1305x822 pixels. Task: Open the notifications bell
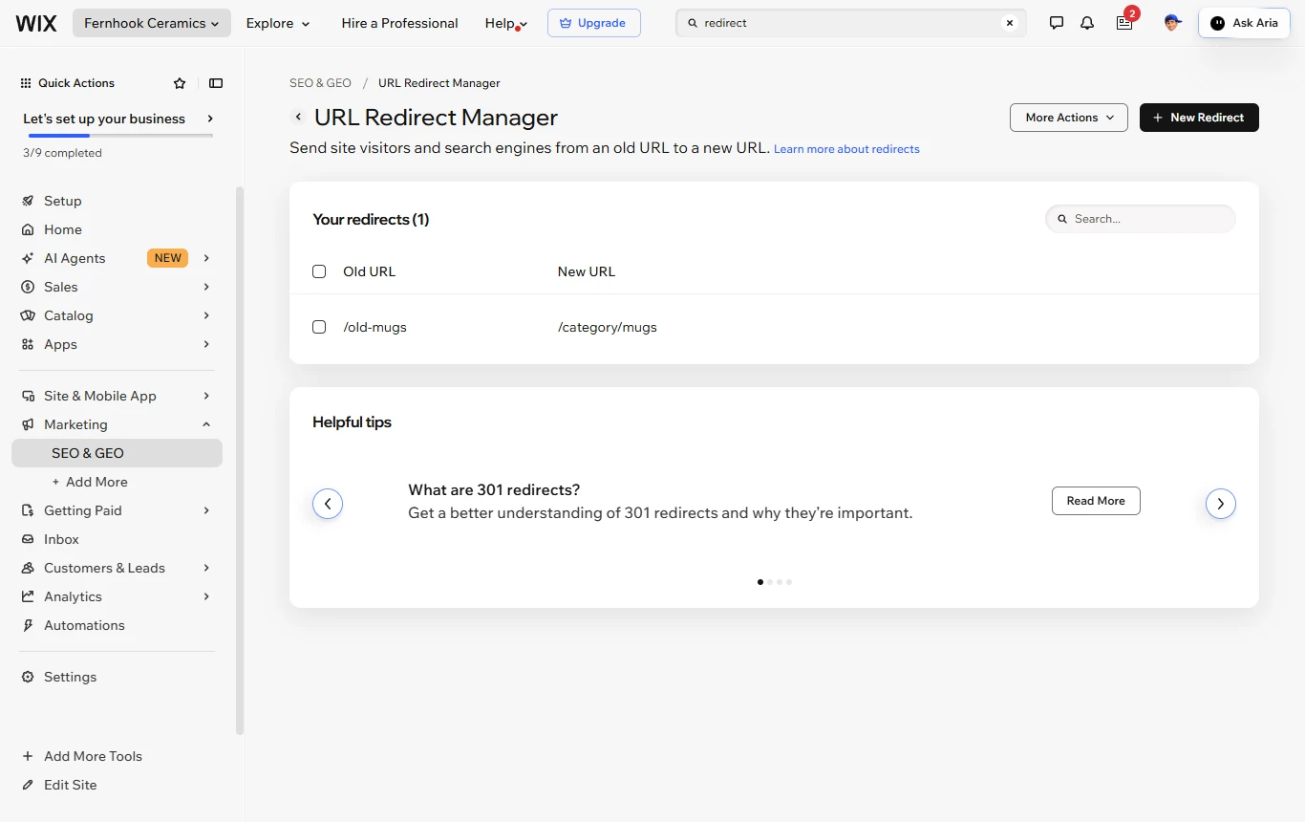1087,23
